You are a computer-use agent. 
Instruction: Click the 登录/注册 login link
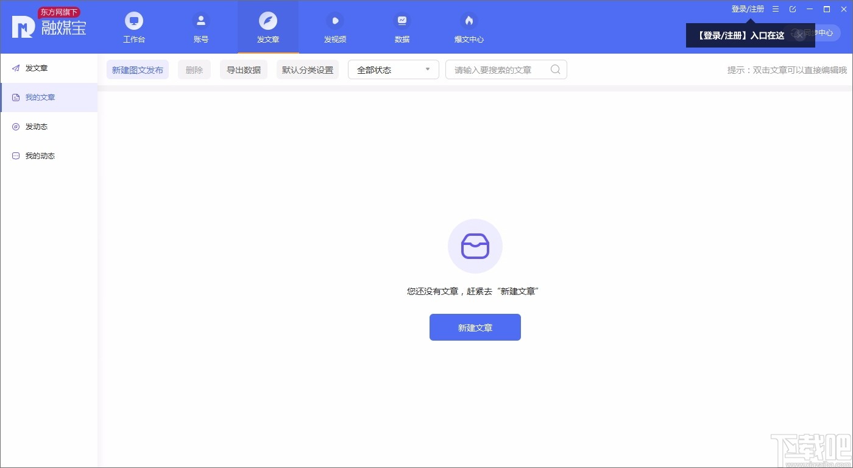pos(748,9)
